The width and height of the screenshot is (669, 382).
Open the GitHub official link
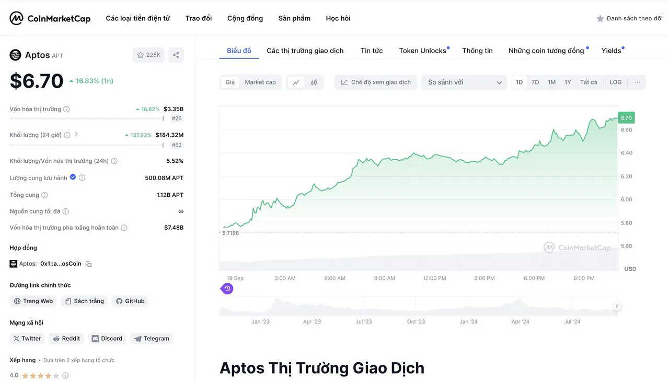click(x=130, y=301)
